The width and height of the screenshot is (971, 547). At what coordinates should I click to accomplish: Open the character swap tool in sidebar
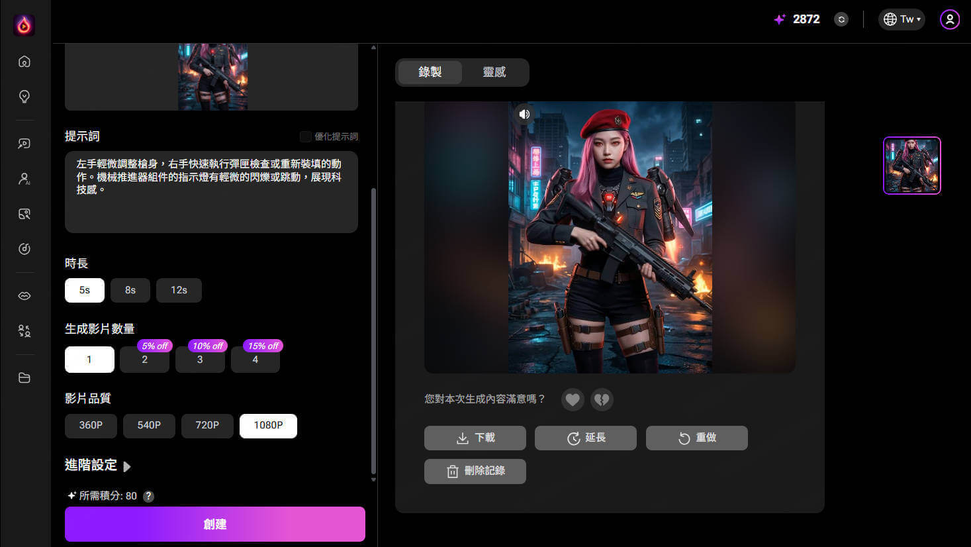[24, 331]
